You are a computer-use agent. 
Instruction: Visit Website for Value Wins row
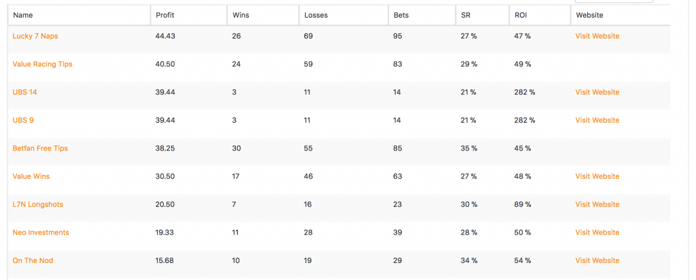pyautogui.click(x=597, y=176)
